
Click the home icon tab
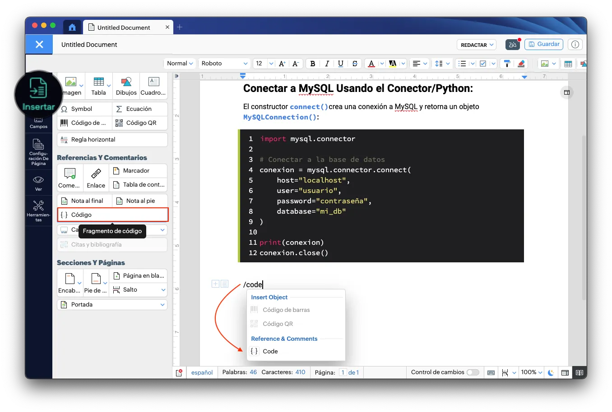[x=72, y=27]
